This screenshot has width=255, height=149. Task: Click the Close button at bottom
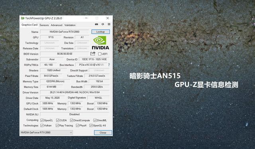103,133
